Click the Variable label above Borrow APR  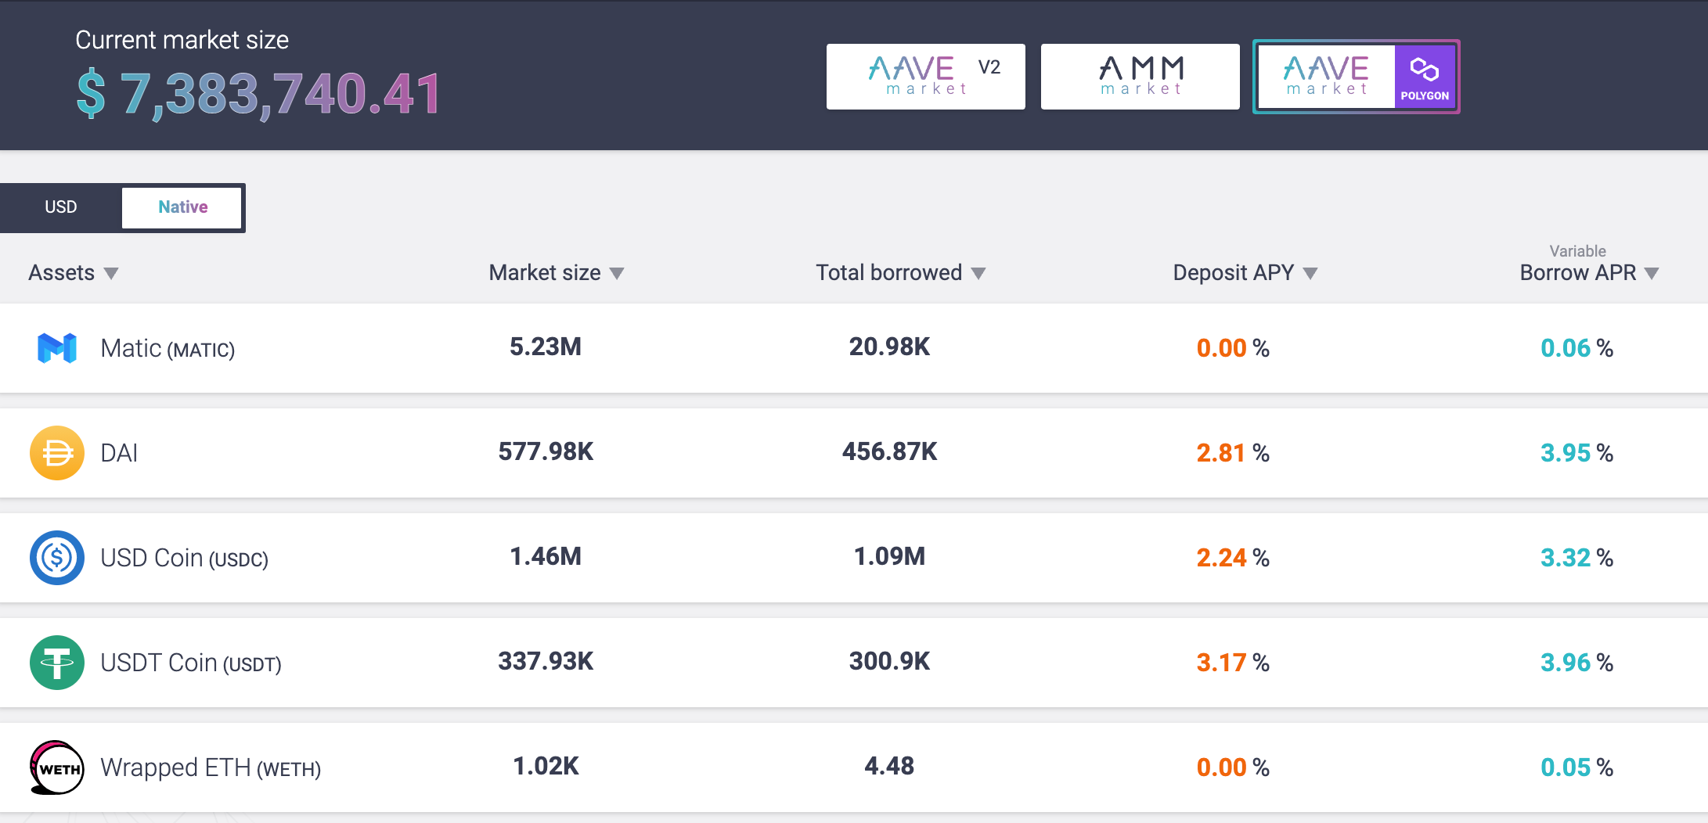1578,251
